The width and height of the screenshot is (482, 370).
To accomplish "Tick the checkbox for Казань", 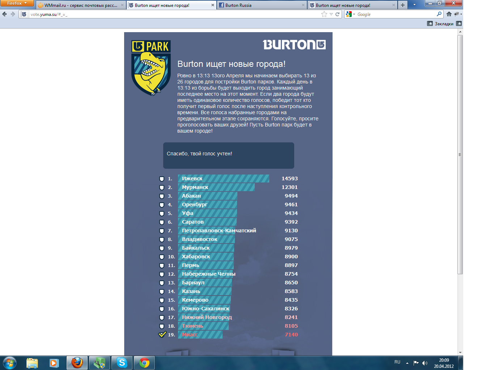I will coord(162,292).
